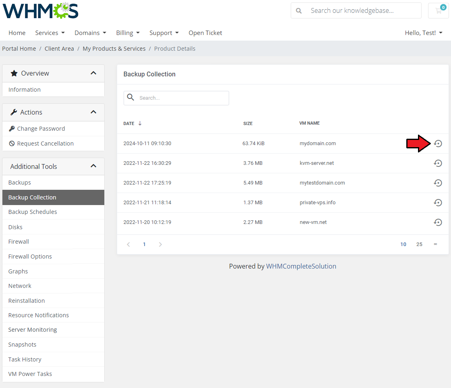
Task: Sort by VM NAME column header
Action: [x=310, y=123]
